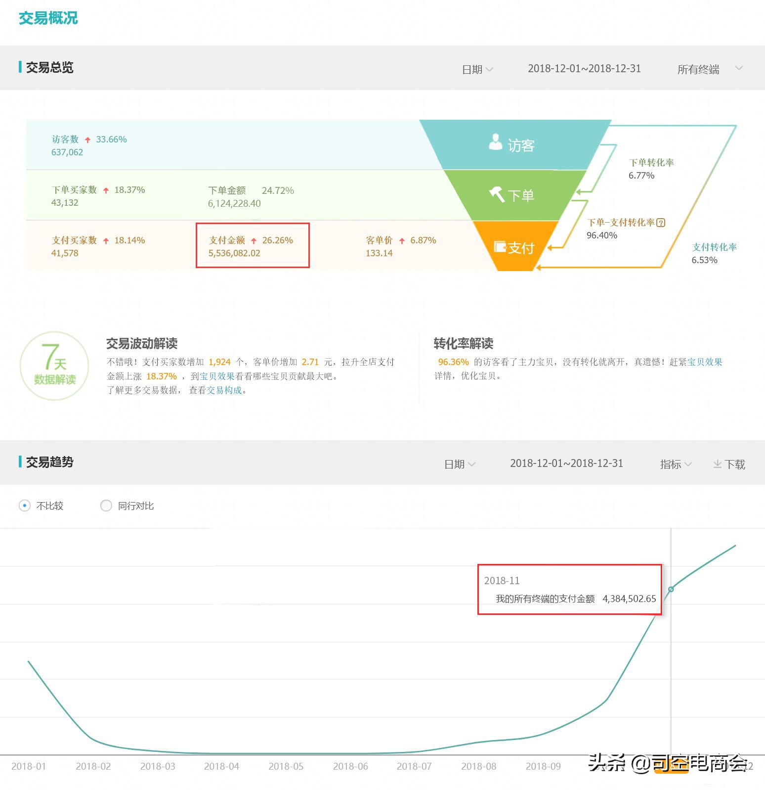Click the 1,924 buyer increase figure
The image size is (765, 790).
click(219, 362)
